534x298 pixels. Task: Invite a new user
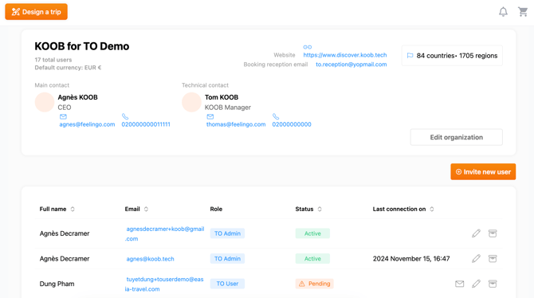(x=483, y=172)
